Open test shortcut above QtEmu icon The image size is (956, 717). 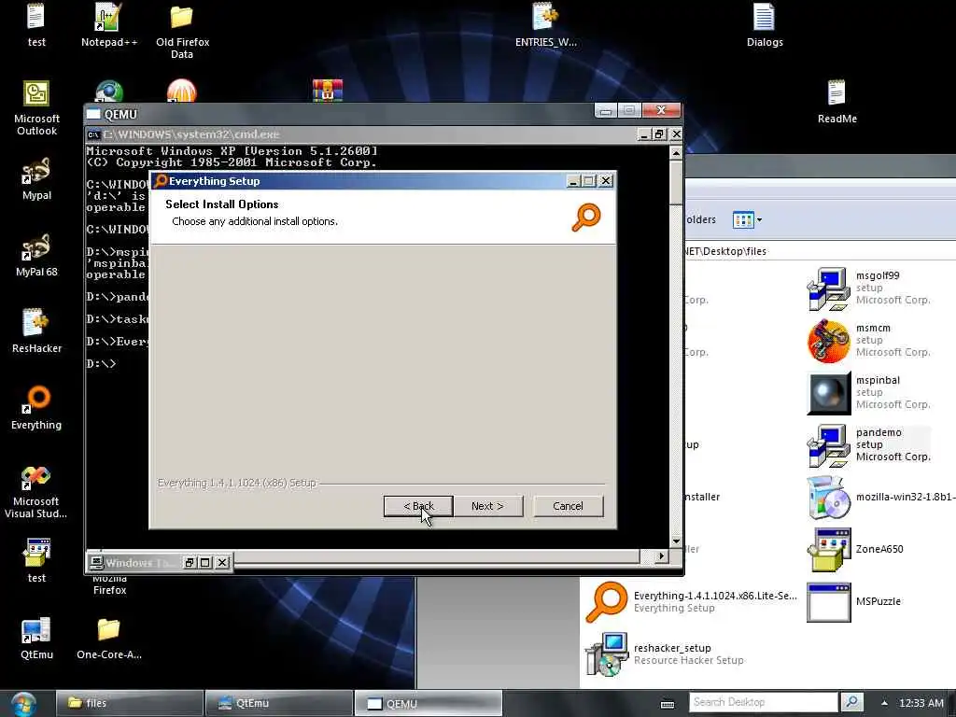36,561
